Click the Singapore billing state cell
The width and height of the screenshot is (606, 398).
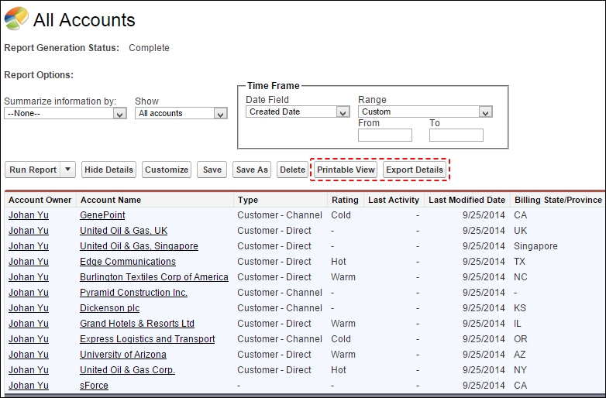click(x=535, y=246)
